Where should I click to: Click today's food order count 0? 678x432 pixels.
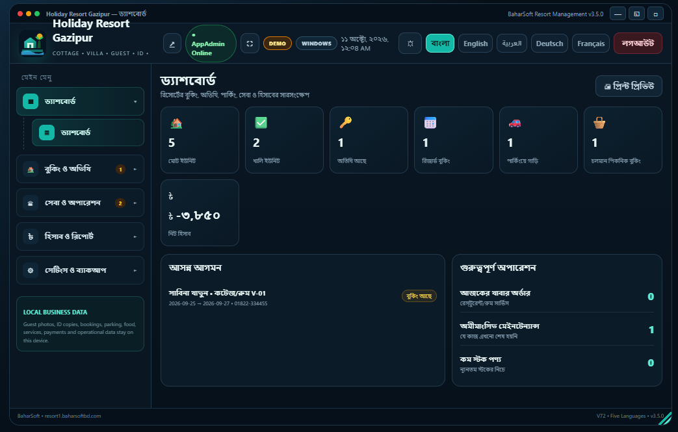651,297
